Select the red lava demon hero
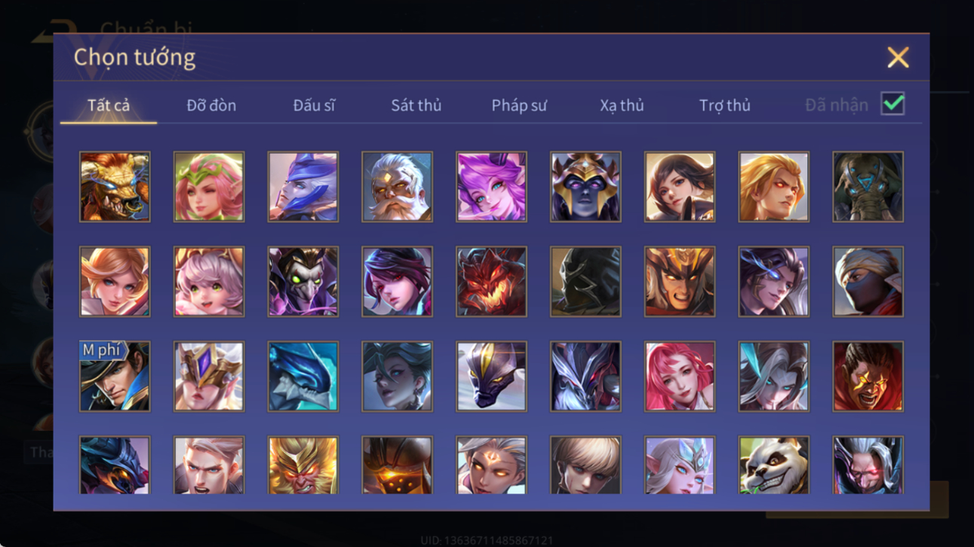Image resolution: width=974 pixels, height=547 pixels. point(491,282)
